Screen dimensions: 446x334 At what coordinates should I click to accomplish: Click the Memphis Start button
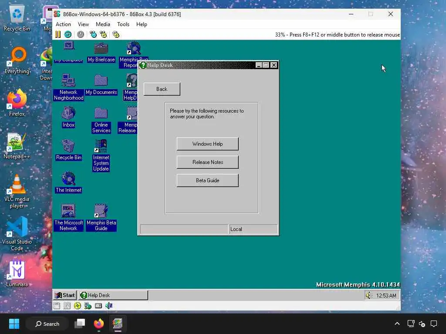tap(65, 295)
